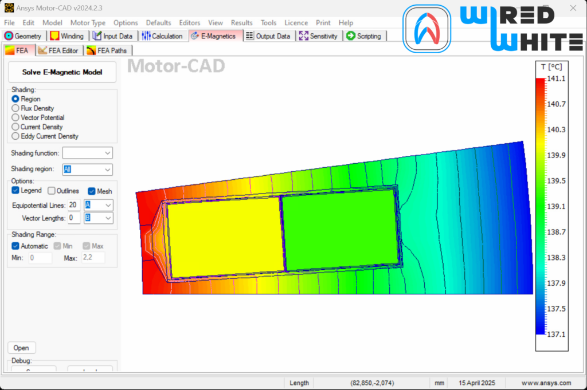Click the yellow conductor region in plot
Screen dimensions: 587x390
pos(225,237)
